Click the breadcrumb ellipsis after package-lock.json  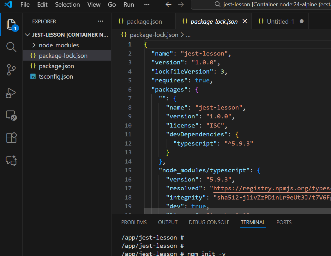click(x=188, y=35)
